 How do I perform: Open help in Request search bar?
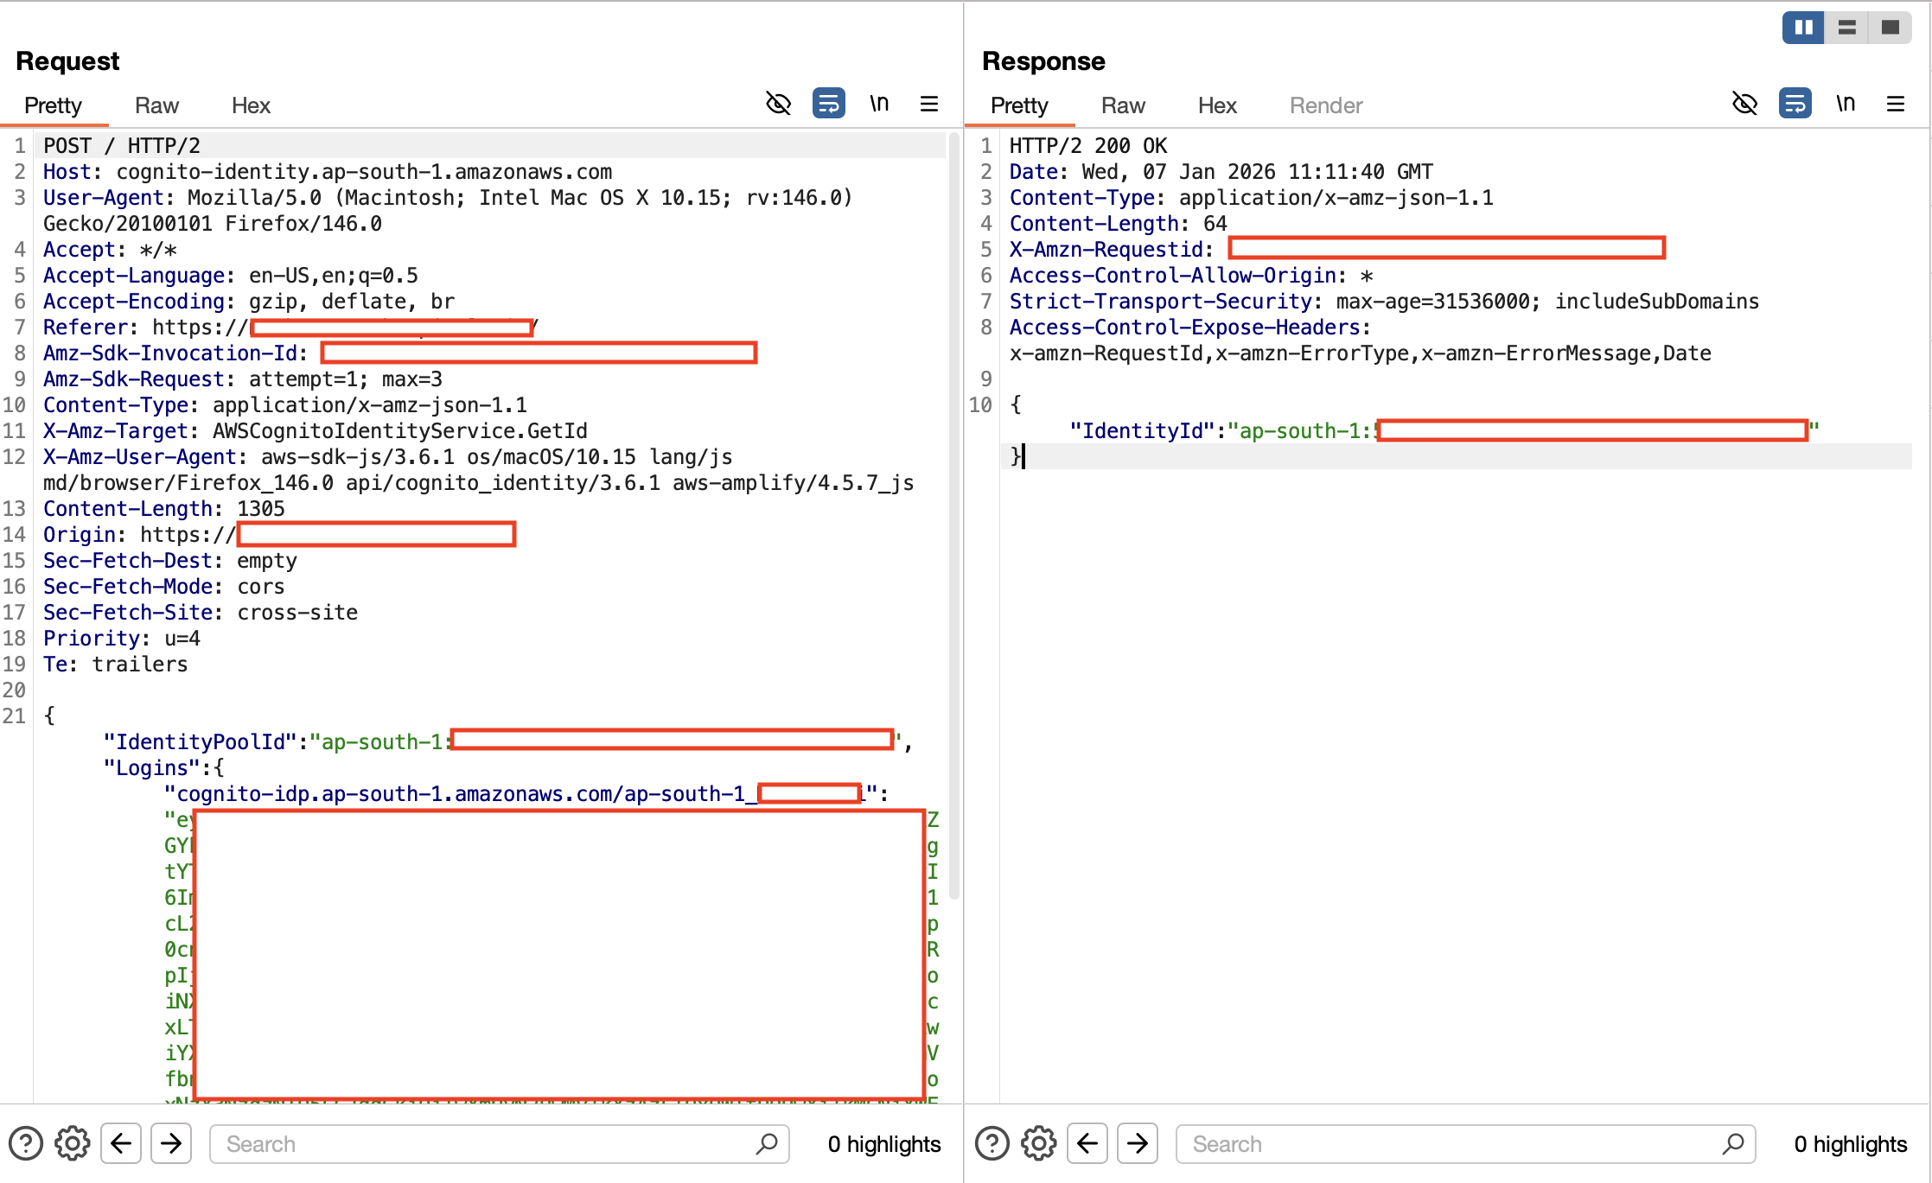(26, 1143)
